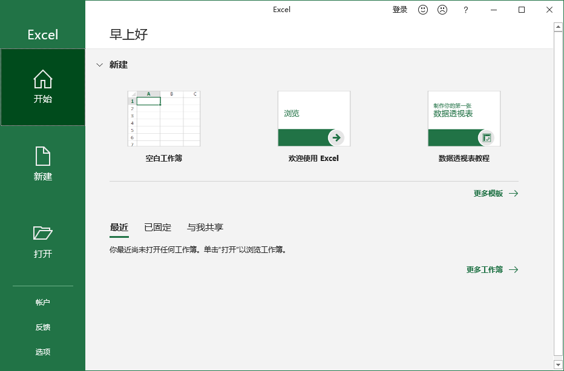Open the 更多工作簿 link
This screenshot has width=564, height=371.
(485, 269)
